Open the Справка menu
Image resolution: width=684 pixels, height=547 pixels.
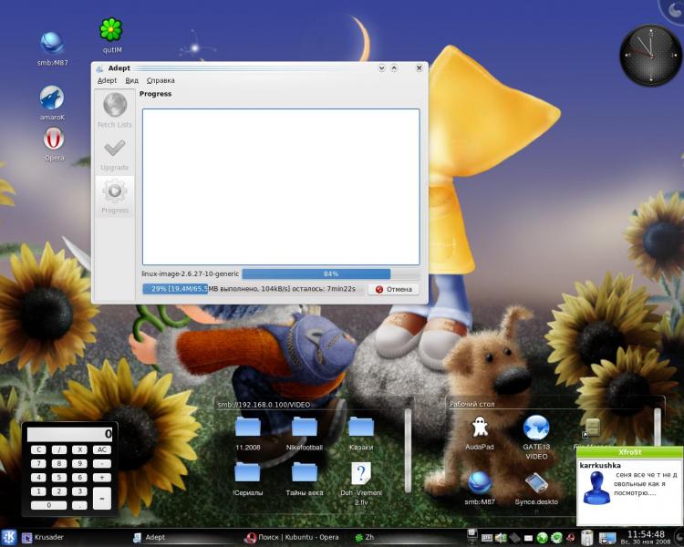pos(161,81)
